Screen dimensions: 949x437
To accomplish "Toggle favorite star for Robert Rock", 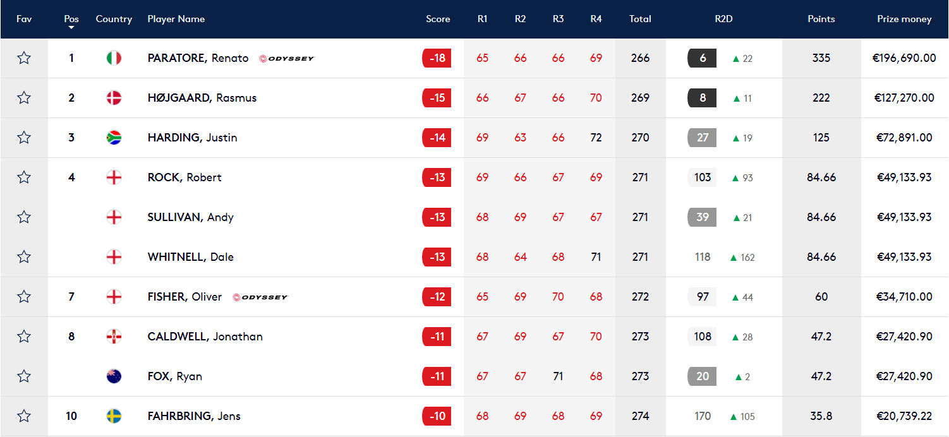I will (24, 177).
